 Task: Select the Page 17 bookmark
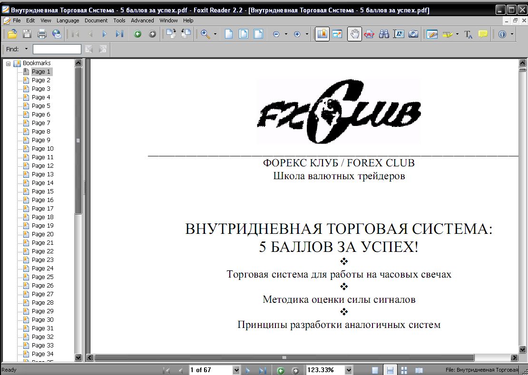click(x=42, y=209)
